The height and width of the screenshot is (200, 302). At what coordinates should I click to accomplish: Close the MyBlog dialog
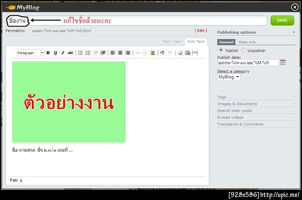coord(294,8)
